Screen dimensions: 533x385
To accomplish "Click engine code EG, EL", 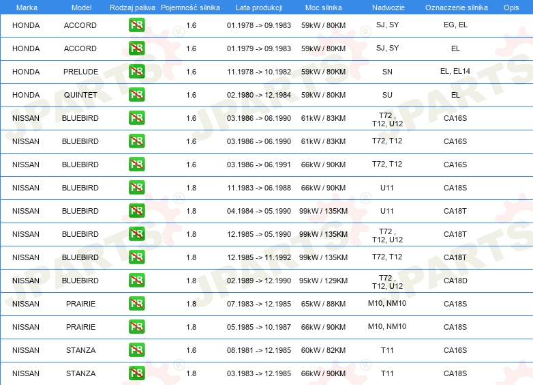I will pos(455,25).
